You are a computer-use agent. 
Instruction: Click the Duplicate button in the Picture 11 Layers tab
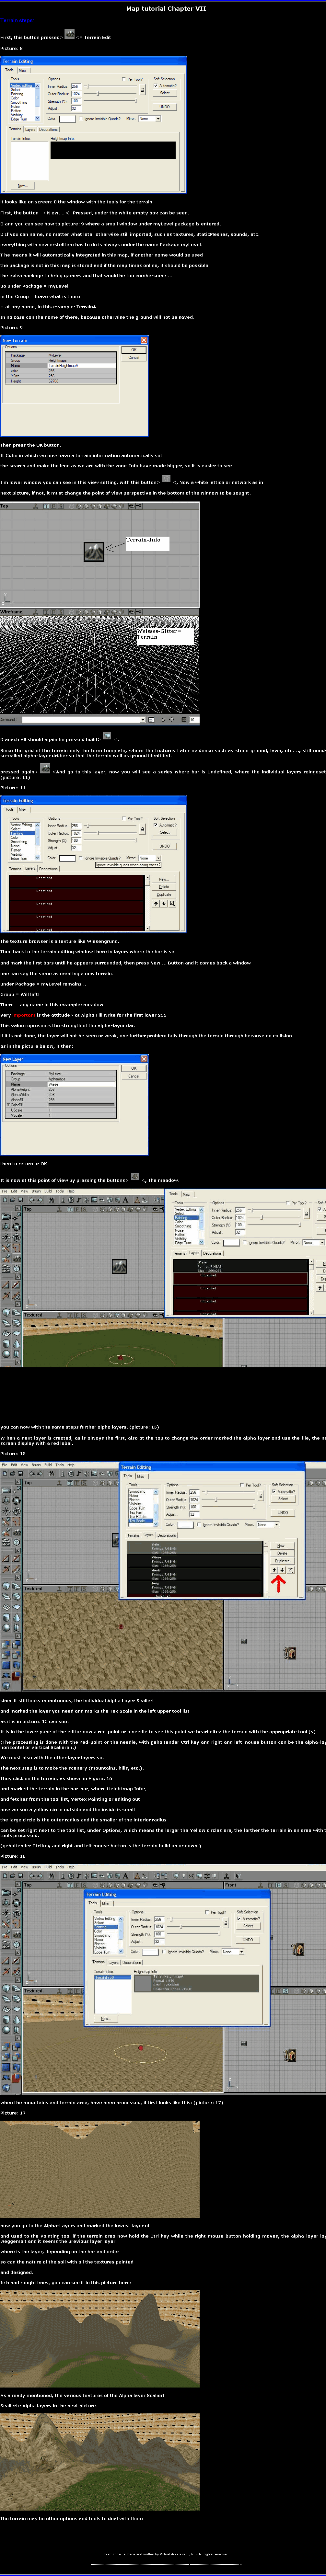point(164,895)
